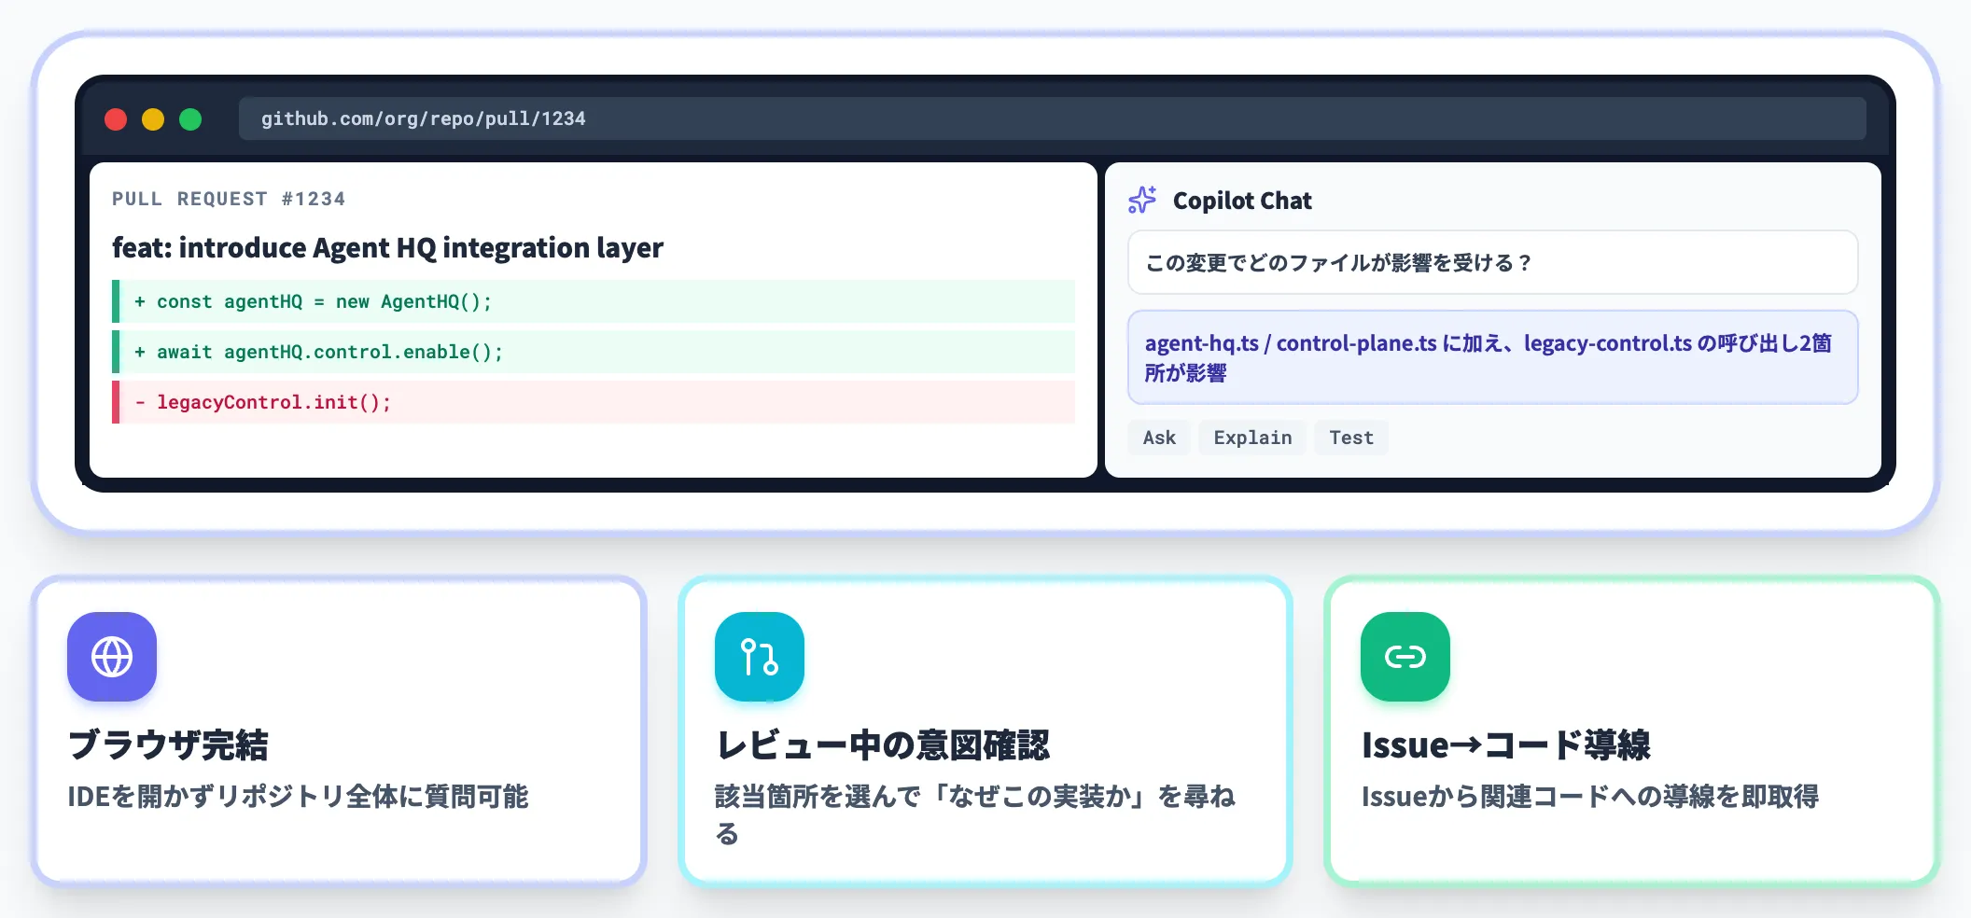The height and width of the screenshot is (918, 1971).
Task: Click the pull request icon on レビュー中の意図確認 card
Action: [760, 657]
